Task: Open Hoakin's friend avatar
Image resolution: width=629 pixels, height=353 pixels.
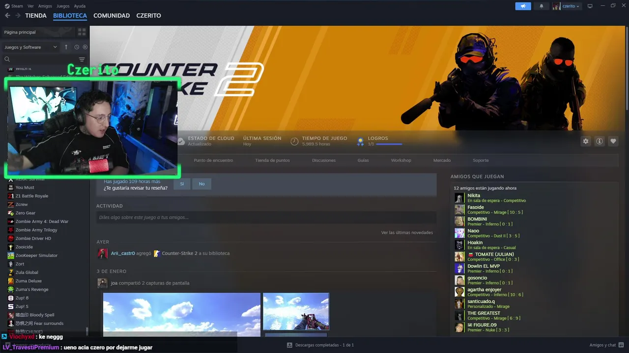Action: click(459, 245)
